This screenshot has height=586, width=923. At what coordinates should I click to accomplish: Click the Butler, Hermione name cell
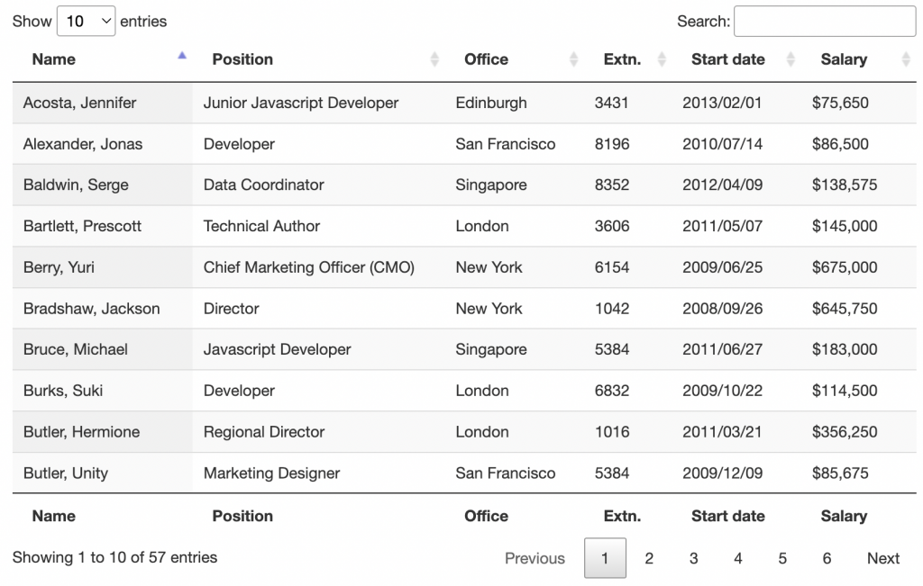tap(81, 432)
